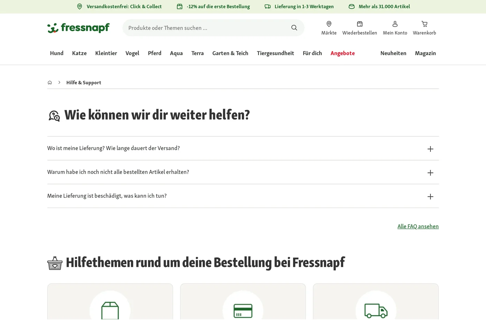
Task: Click 'Versandkostenfrei: Click & Collect' text
Action: 124,7
